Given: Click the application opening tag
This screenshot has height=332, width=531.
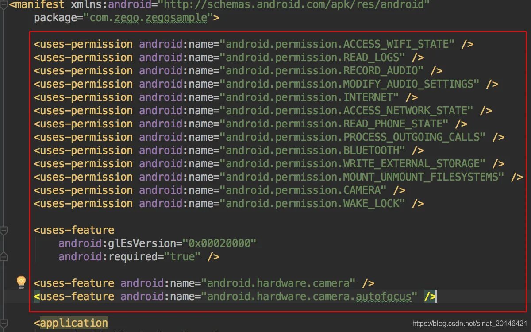Looking at the screenshot, I should [71, 323].
